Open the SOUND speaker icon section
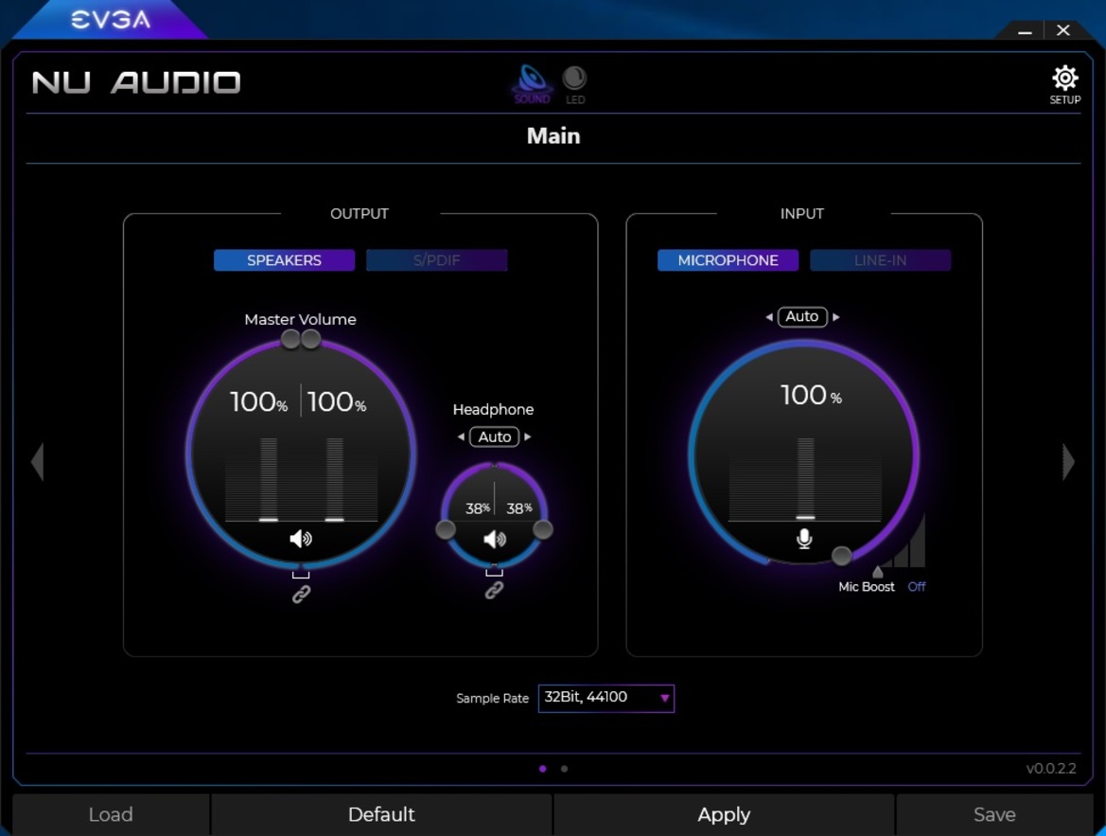 [532, 84]
